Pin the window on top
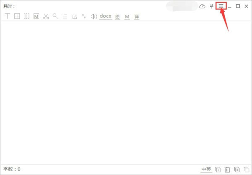This screenshot has width=252, height=175. (212, 6)
